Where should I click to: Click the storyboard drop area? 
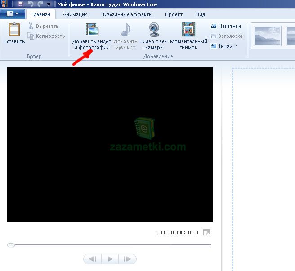pos(264,169)
